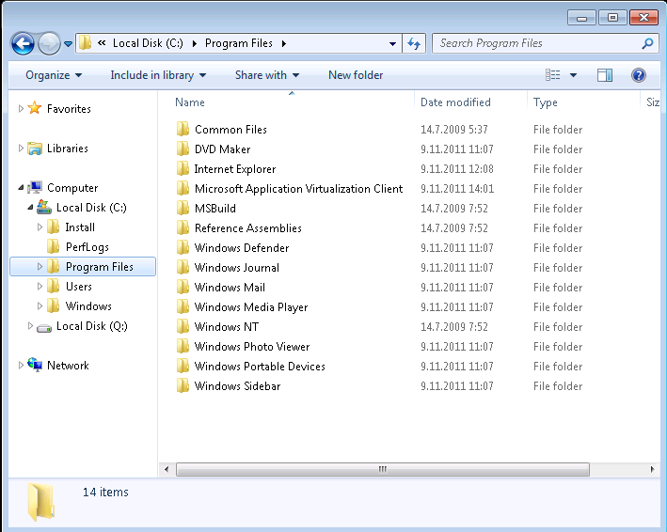
Task: Click the Back navigation arrow button
Action: [23, 43]
